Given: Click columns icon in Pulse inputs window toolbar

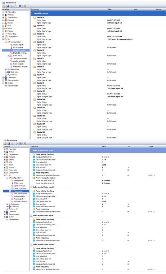Looking at the screenshot, I should point(21,143).
